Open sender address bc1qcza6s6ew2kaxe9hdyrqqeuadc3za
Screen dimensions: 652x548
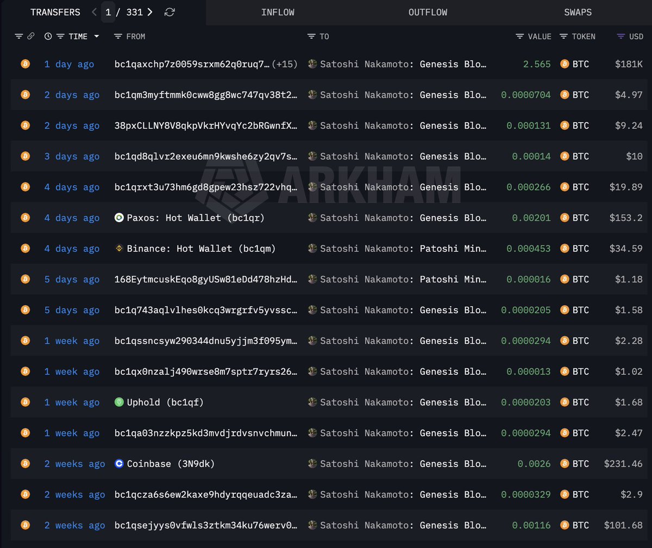coord(206,495)
